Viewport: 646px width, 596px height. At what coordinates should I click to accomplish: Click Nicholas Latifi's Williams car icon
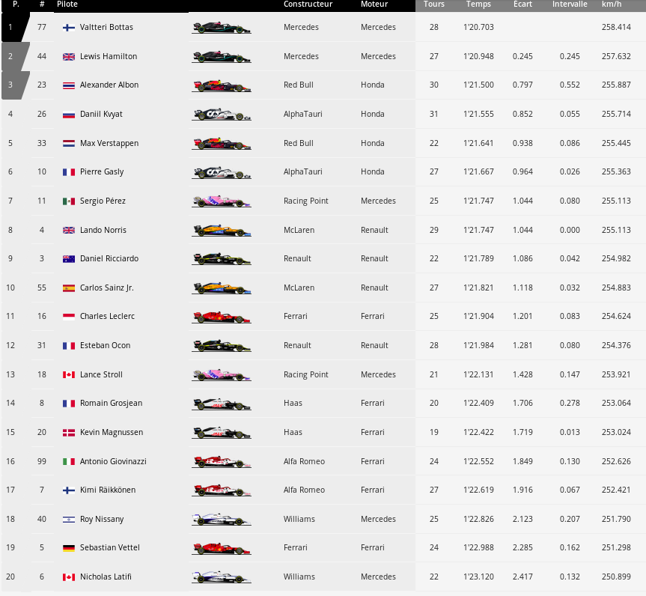[222, 577]
